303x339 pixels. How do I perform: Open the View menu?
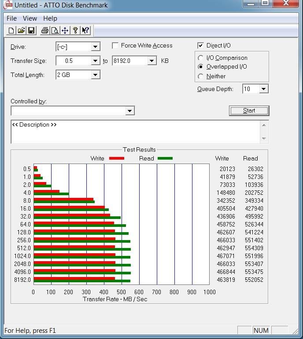click(30, 18)
